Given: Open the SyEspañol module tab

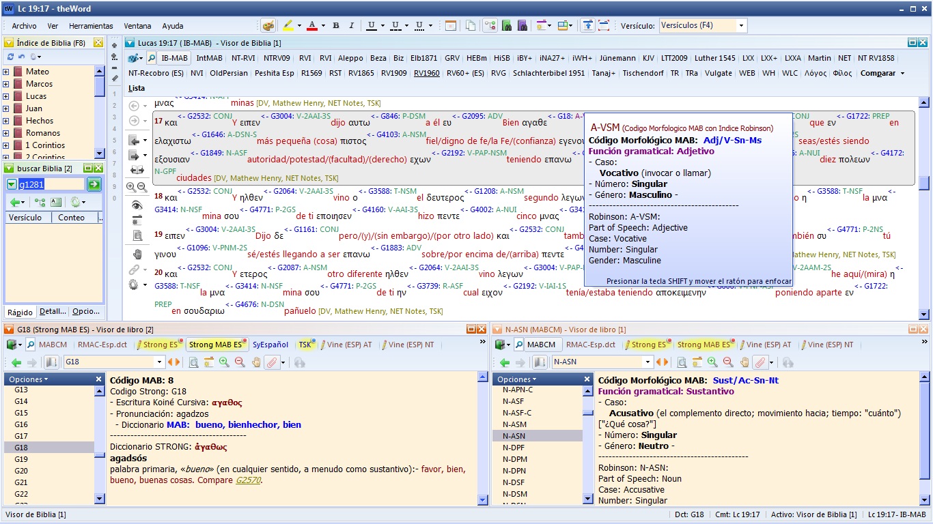Looking at the screenshot, I should (x=270, y=345).
